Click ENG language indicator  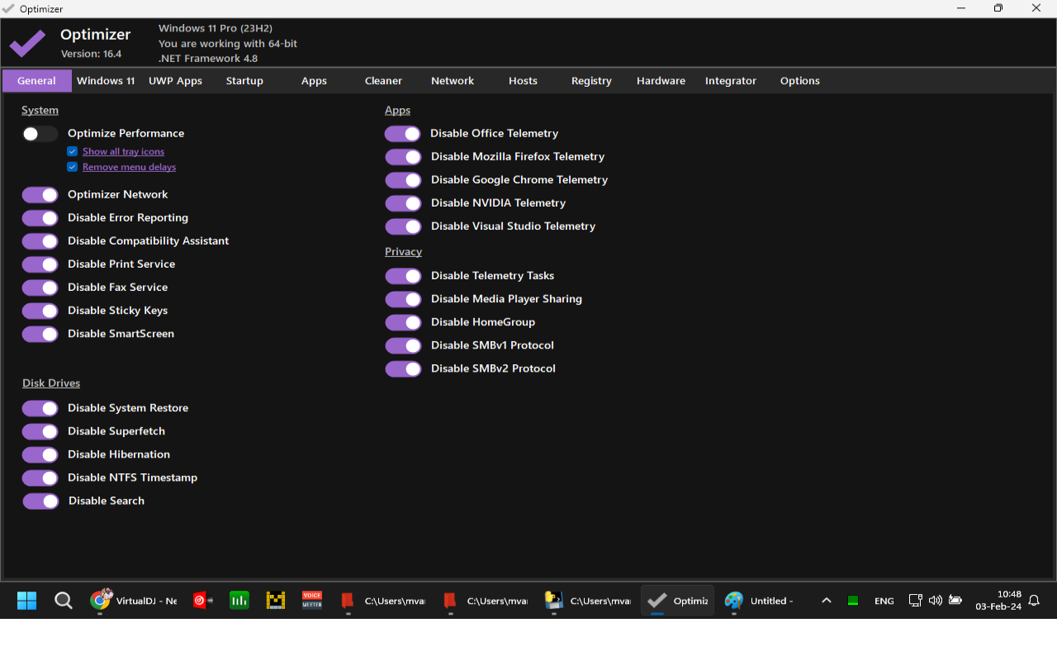[x=884, y=601]
